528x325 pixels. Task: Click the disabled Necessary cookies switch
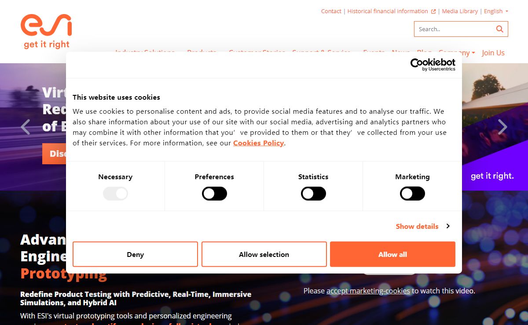point(115,194)
